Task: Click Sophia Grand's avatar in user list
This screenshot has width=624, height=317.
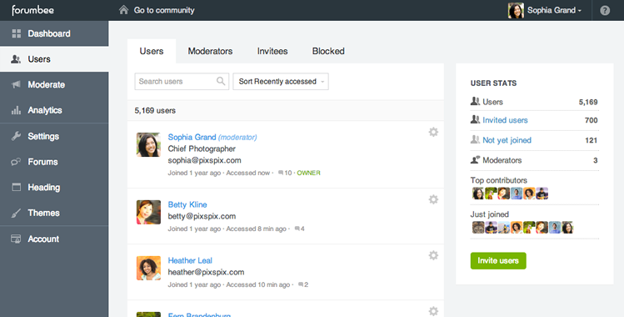Action: [148, 144]
